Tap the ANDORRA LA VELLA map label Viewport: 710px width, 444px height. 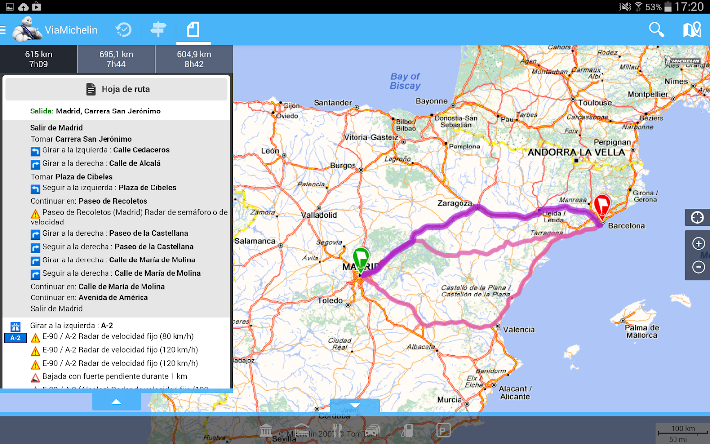click(x=576, y=152)
